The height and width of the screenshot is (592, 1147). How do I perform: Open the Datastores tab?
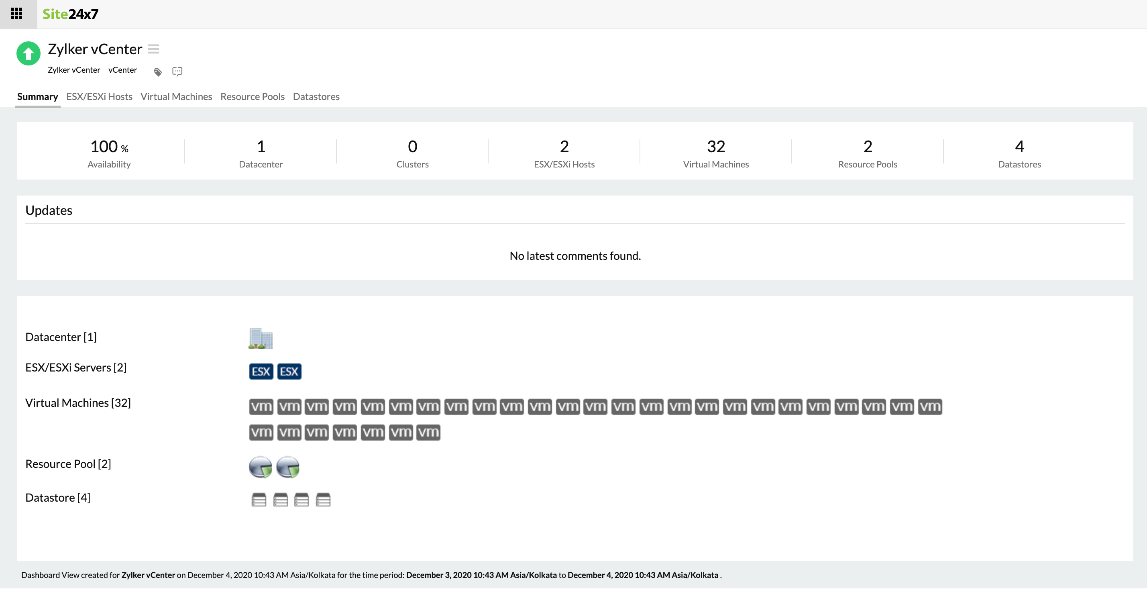click(316, 97)
